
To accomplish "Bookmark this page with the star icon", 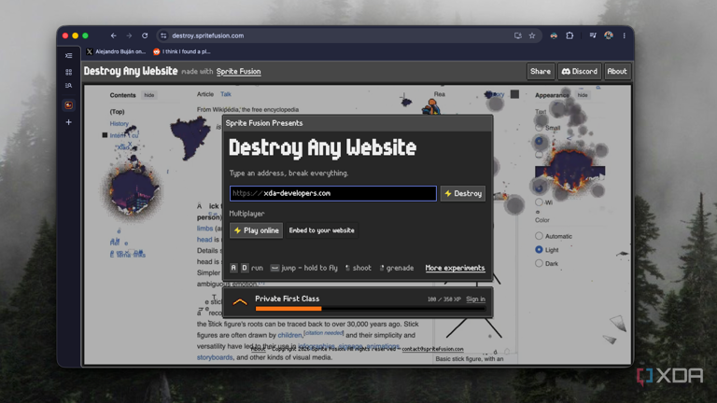I will [x=532, y=35].
